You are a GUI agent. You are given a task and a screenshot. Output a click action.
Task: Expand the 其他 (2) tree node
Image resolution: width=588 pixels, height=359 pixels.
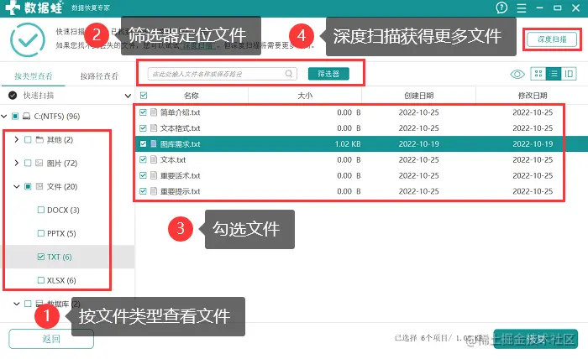(x=17, y=139)
